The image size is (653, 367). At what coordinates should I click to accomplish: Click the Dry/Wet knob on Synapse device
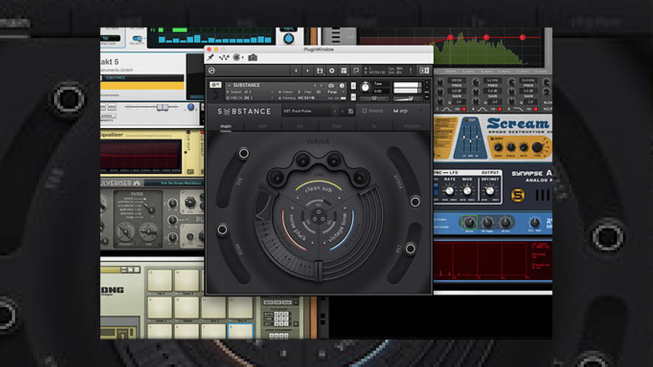(x=489, y=191)
